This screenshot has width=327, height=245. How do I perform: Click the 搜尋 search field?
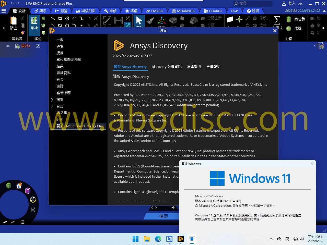pos(253,3)
